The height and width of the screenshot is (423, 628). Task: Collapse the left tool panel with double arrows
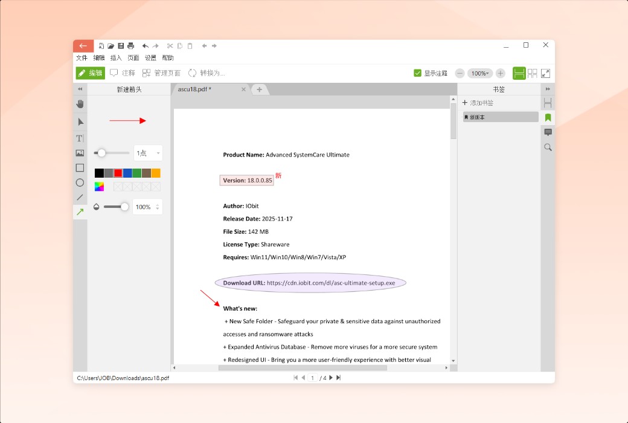(80, 89)
